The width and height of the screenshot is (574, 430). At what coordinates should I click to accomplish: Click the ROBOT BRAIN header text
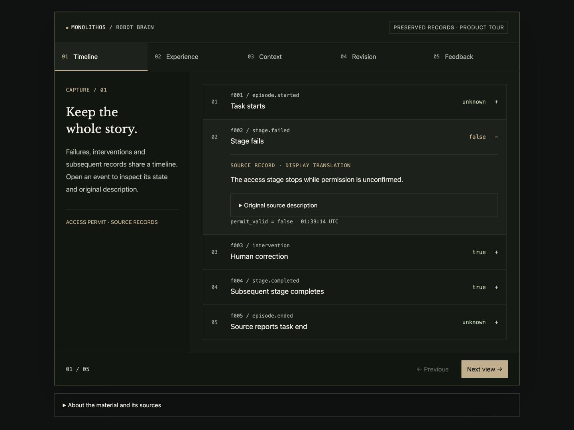135,27
